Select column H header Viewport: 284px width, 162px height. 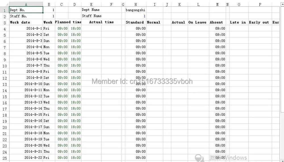coord(135,5)
